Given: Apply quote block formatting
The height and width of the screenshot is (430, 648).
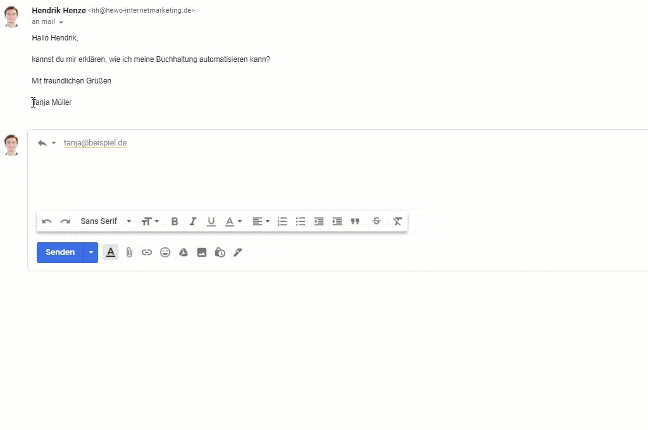Looking at the screenshot, I should tap(355, 221).
